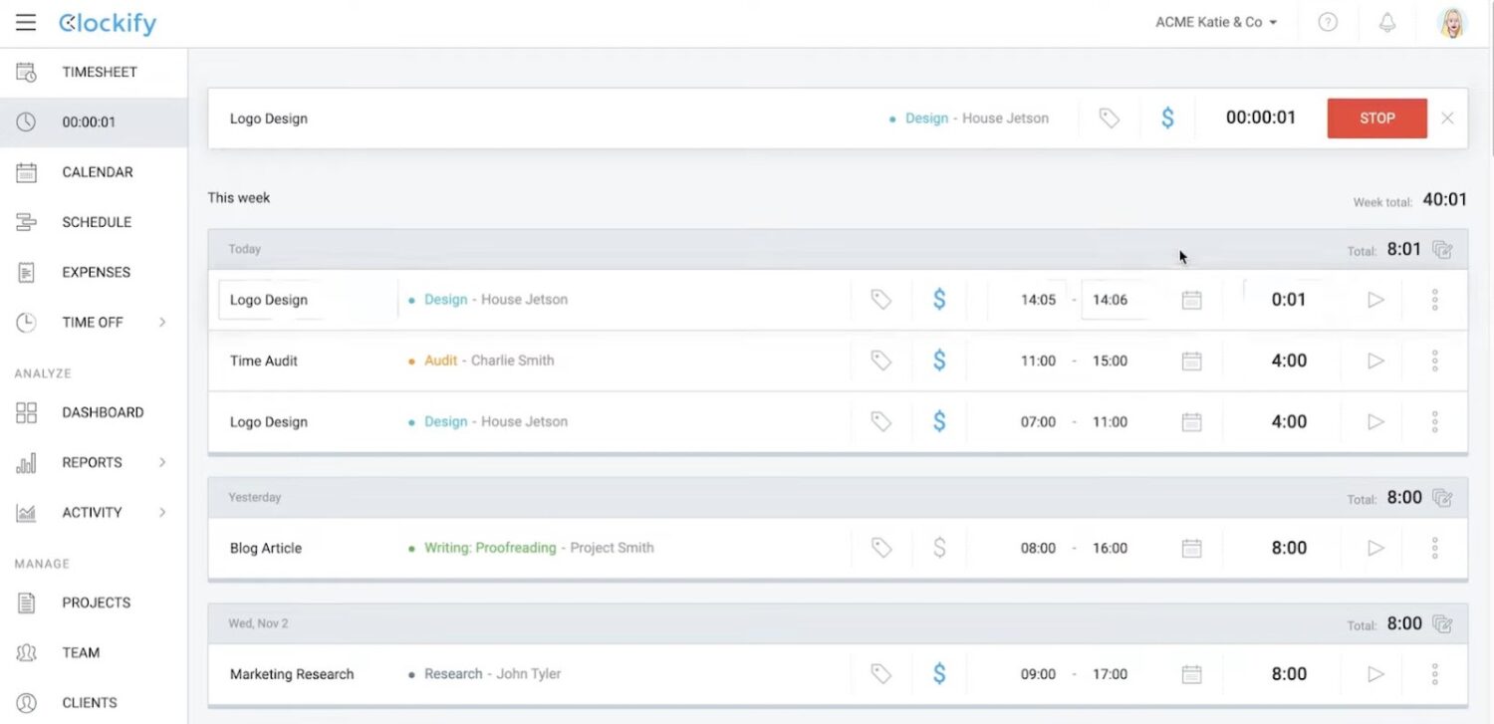Click the duplicate icon next to Today's total
1494x724 pixels.
pos(1442,249)
